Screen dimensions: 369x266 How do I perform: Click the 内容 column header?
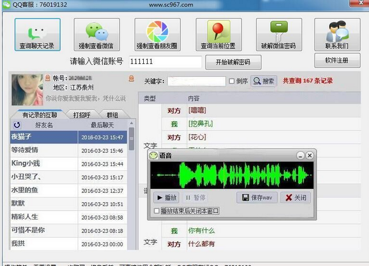[x=194, y=99]
